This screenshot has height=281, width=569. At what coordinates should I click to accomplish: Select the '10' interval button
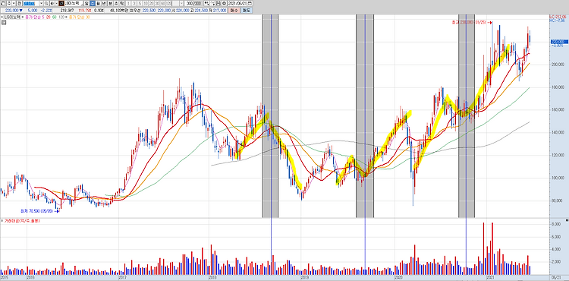coord(146,3)
